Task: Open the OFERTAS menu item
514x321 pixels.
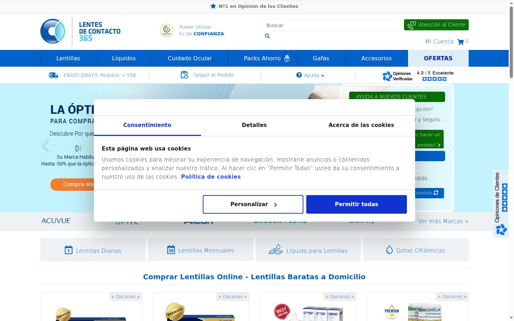Action: pos(438,58)
